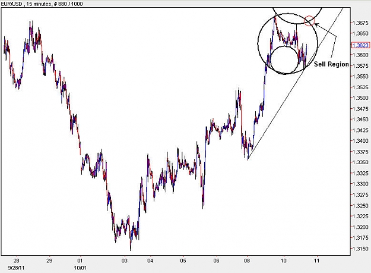Click the 1.3325 price axis label

[x=360, y=173]
